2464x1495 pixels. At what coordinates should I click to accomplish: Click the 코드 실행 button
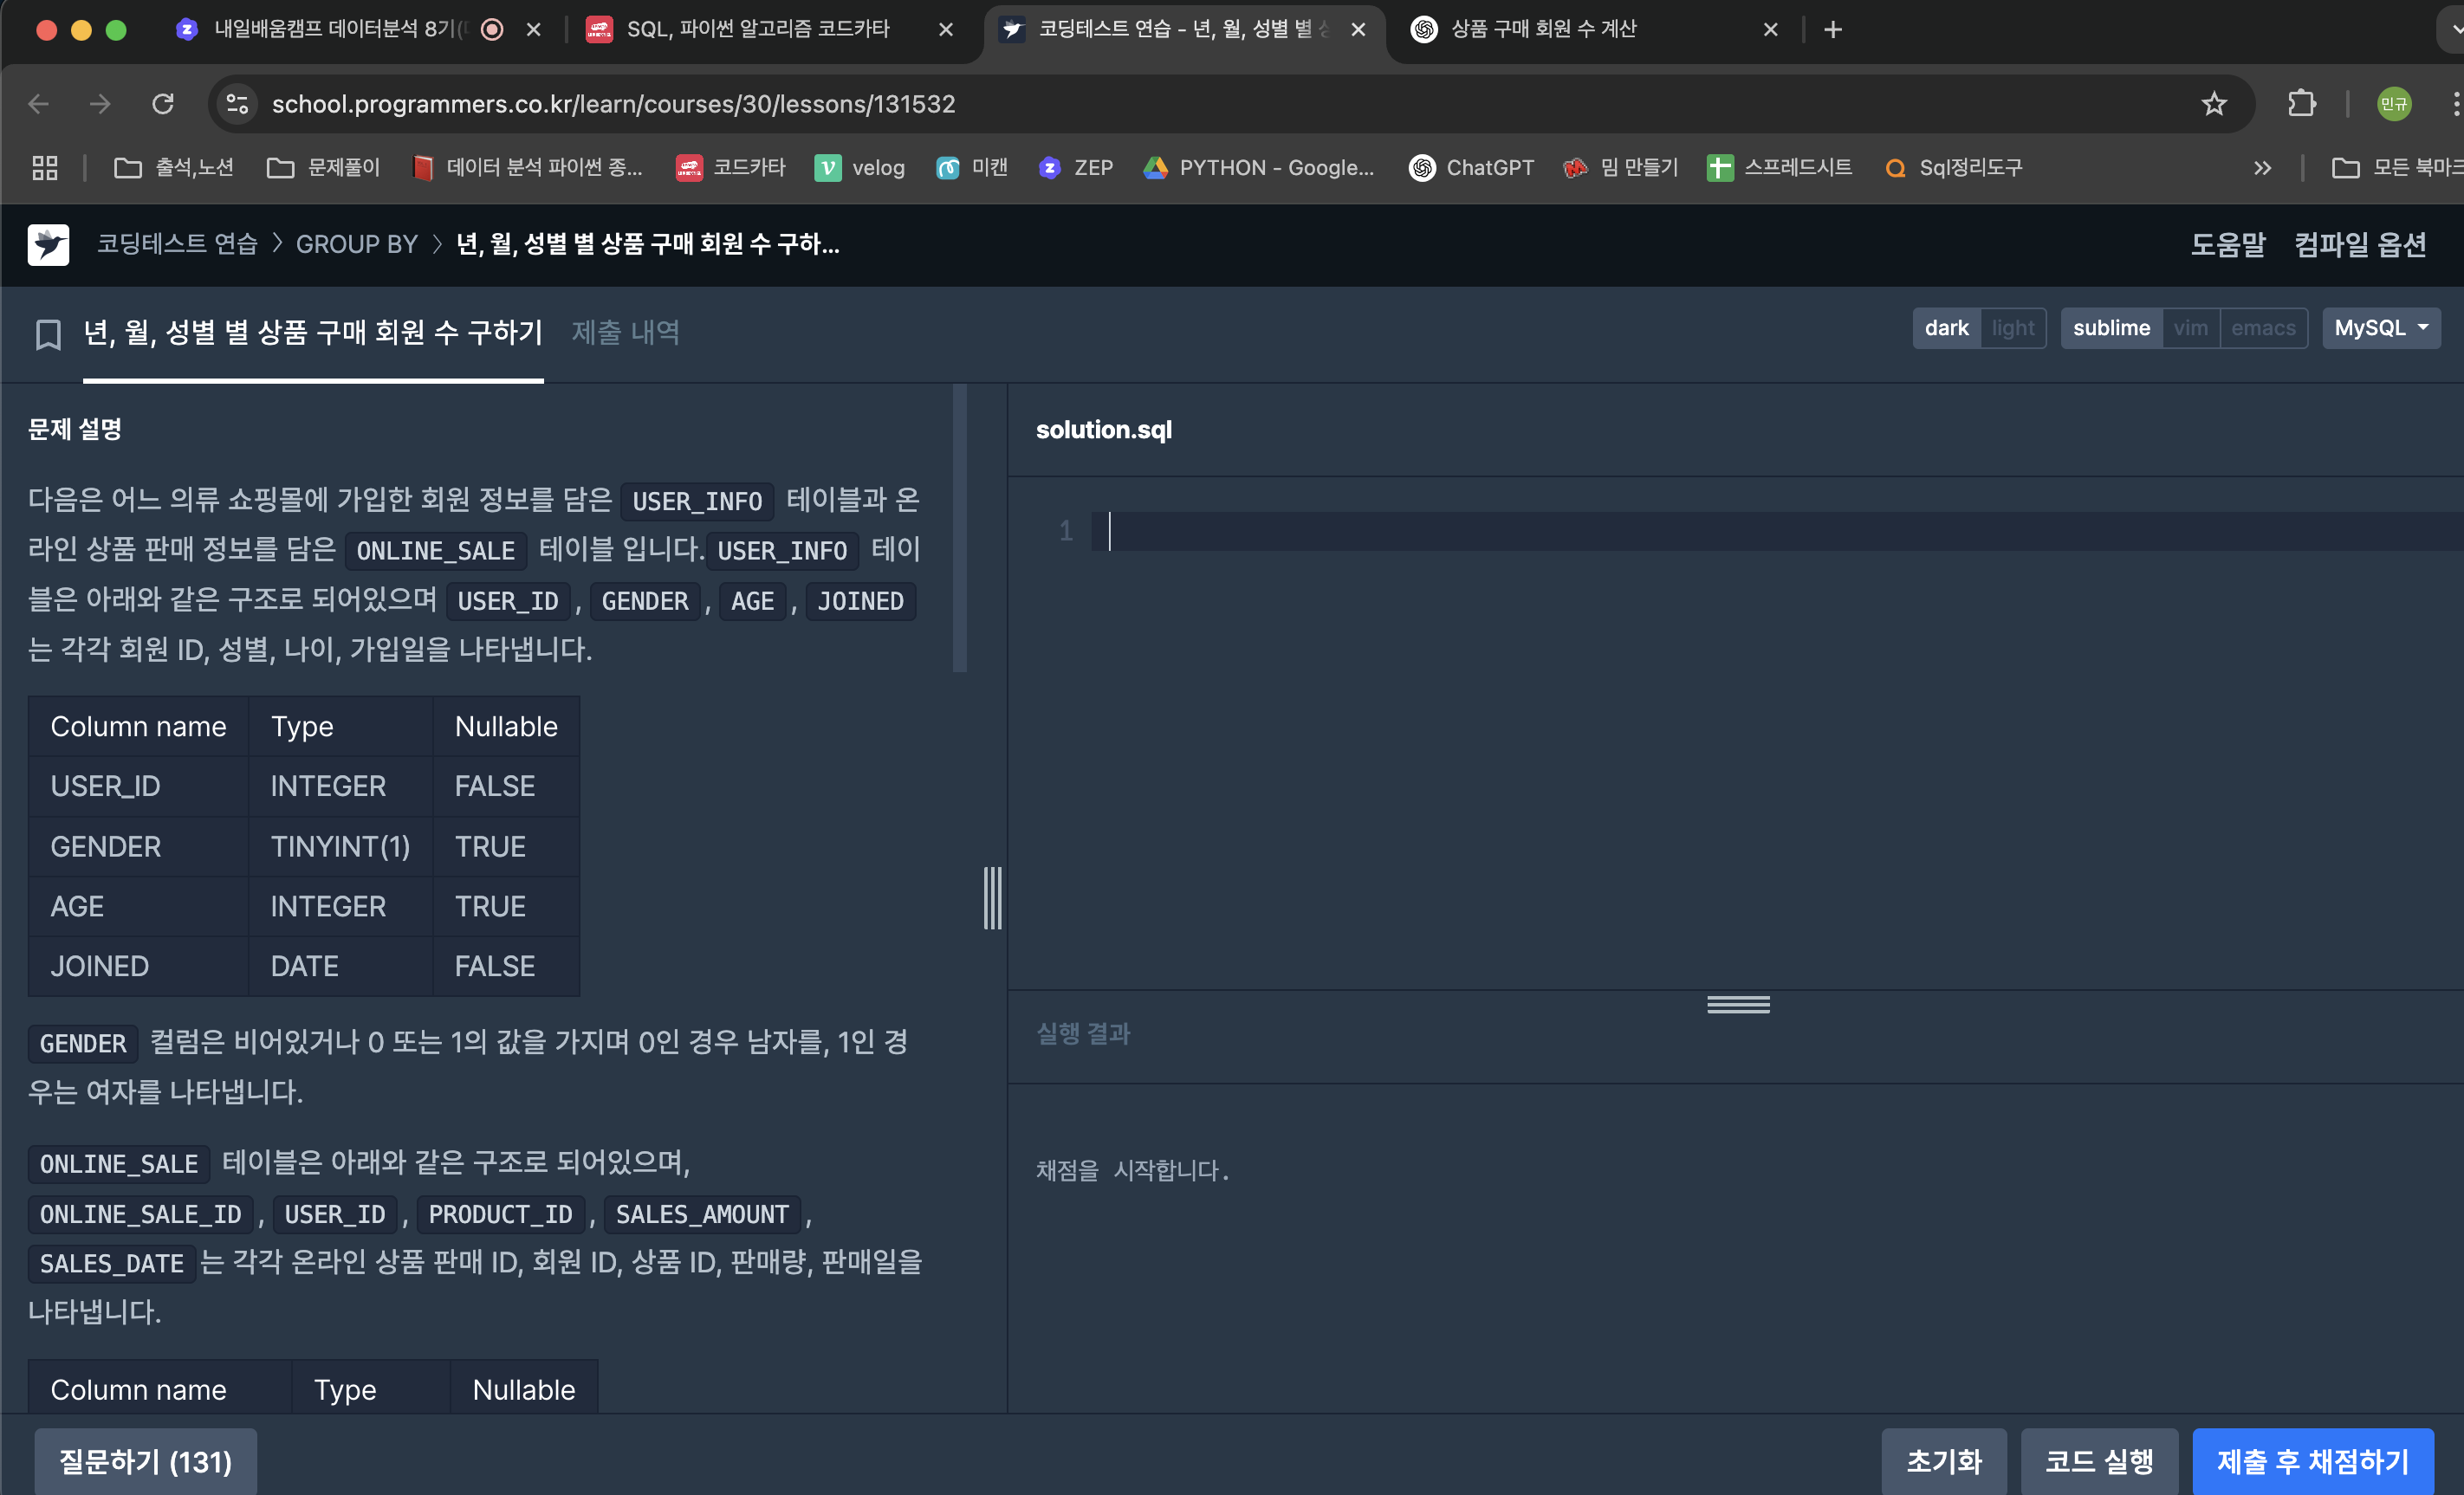(2098, 1461)
